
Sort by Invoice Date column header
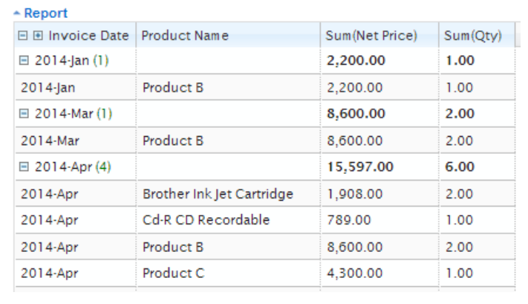pyautogui.click(x=88, y=36)
